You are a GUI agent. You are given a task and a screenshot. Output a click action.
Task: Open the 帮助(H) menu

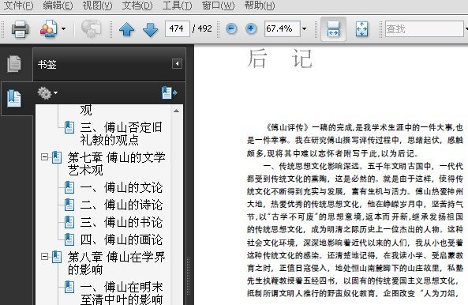click(260, 6)
